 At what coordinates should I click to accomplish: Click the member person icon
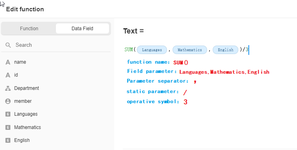(8, 101)
